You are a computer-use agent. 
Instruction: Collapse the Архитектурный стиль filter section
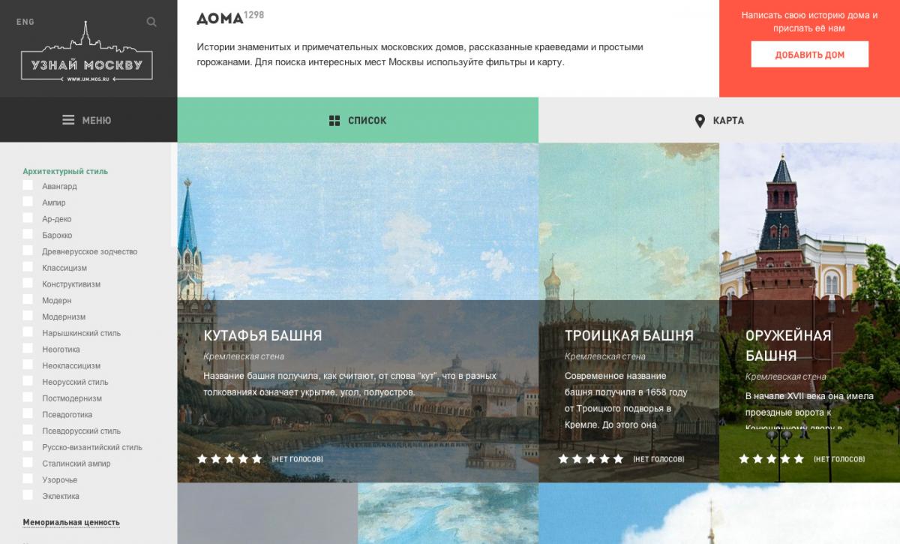pos(65,171)
